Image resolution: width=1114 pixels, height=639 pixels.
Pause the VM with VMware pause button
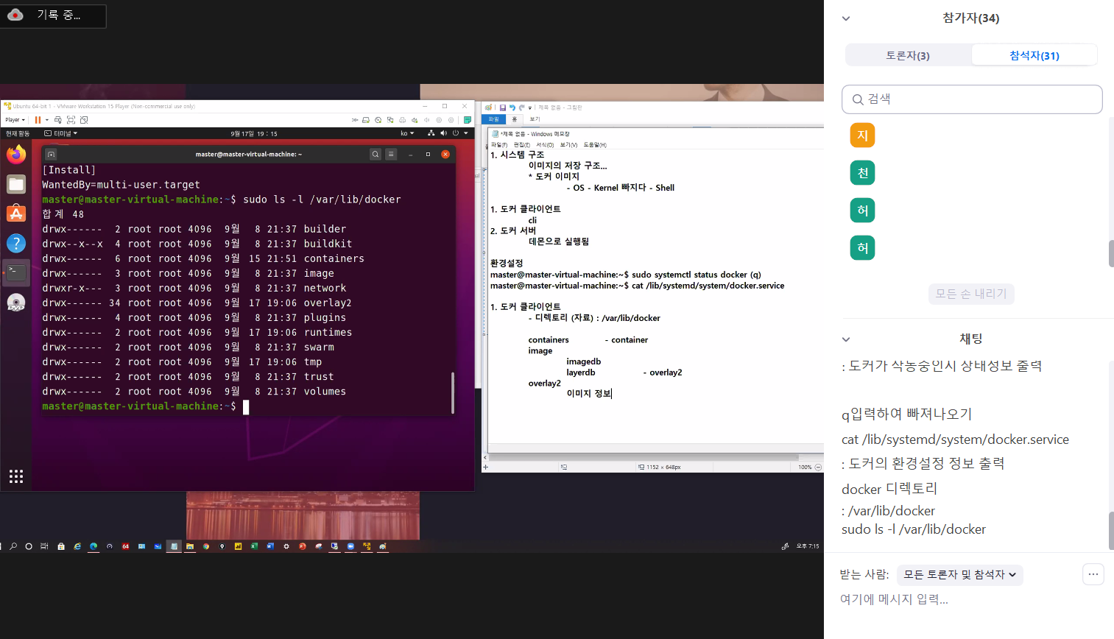[38, 120]
